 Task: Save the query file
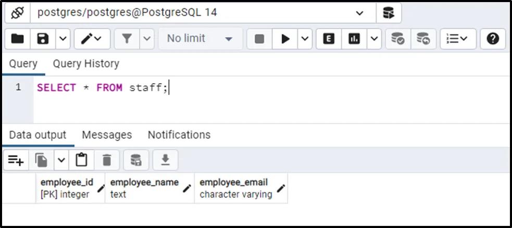coord(43,38)
